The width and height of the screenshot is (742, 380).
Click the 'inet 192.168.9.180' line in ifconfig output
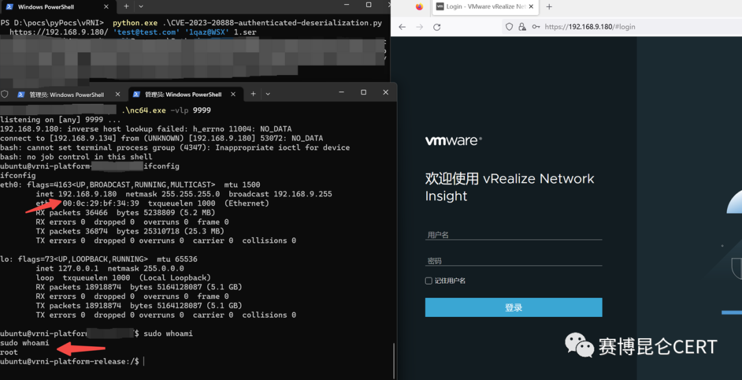(183, 194)
